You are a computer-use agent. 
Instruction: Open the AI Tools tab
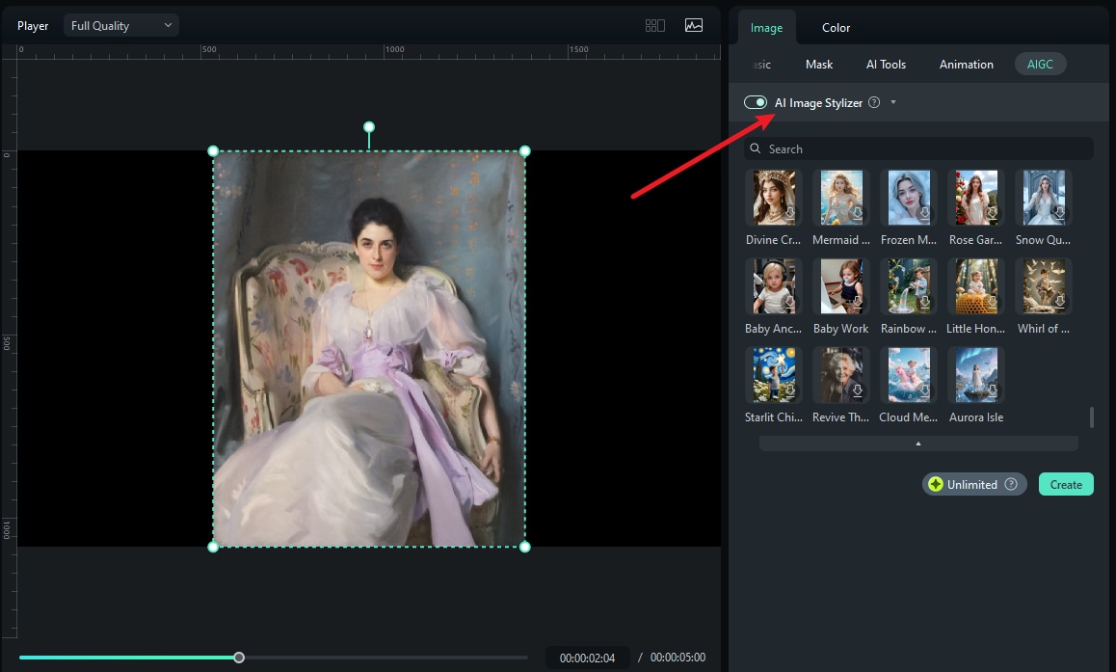886,64
